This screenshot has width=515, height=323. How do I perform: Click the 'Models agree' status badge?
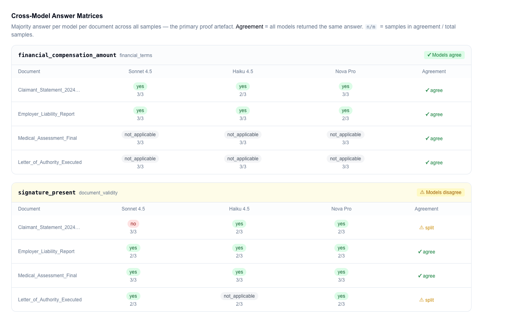[444, 55]
